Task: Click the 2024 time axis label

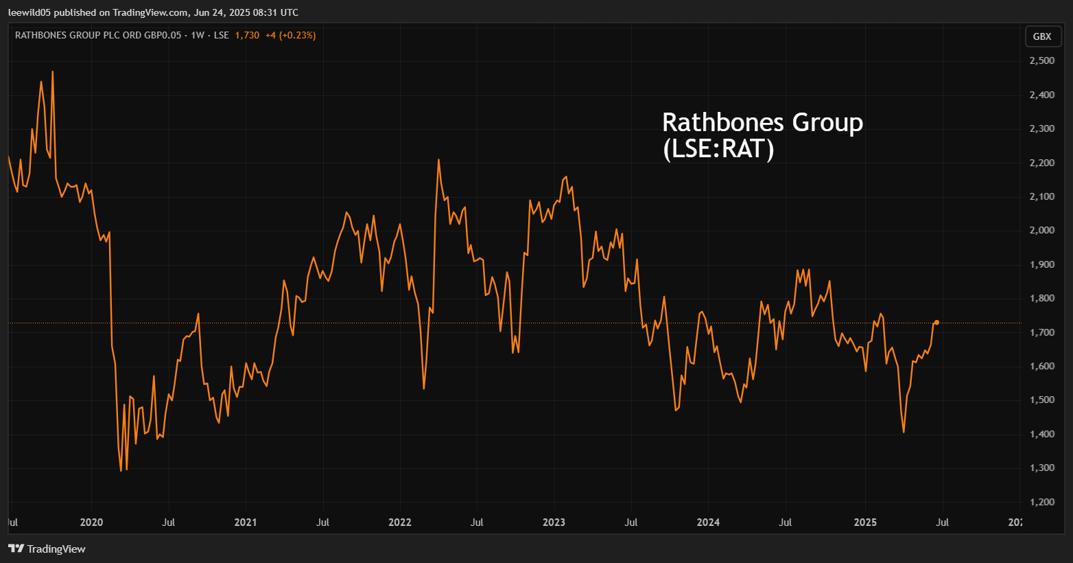Action: 708,522
